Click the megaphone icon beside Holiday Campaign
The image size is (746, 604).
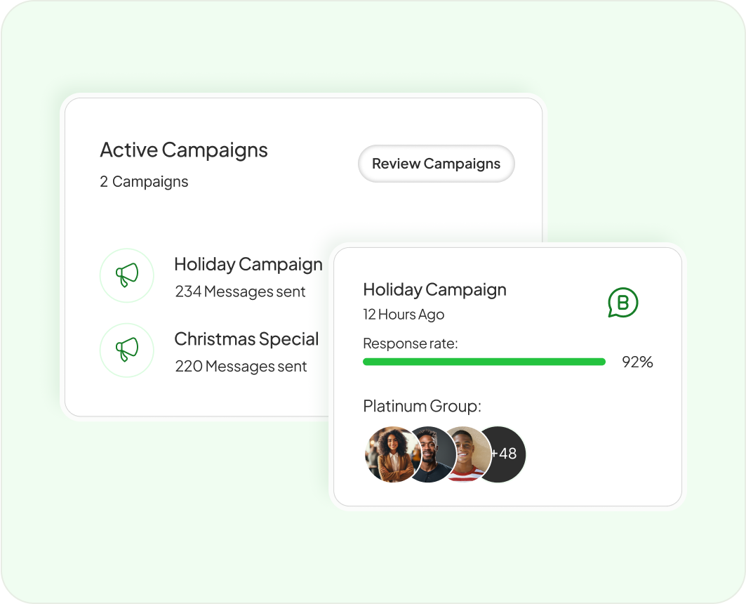click(126, 275)
